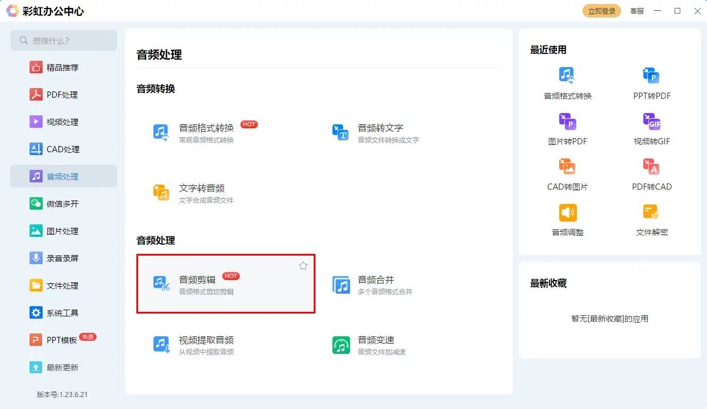Click the 音频变速 title text
Image resolution: width=707 pixels, height=409 pixels.
376,340
